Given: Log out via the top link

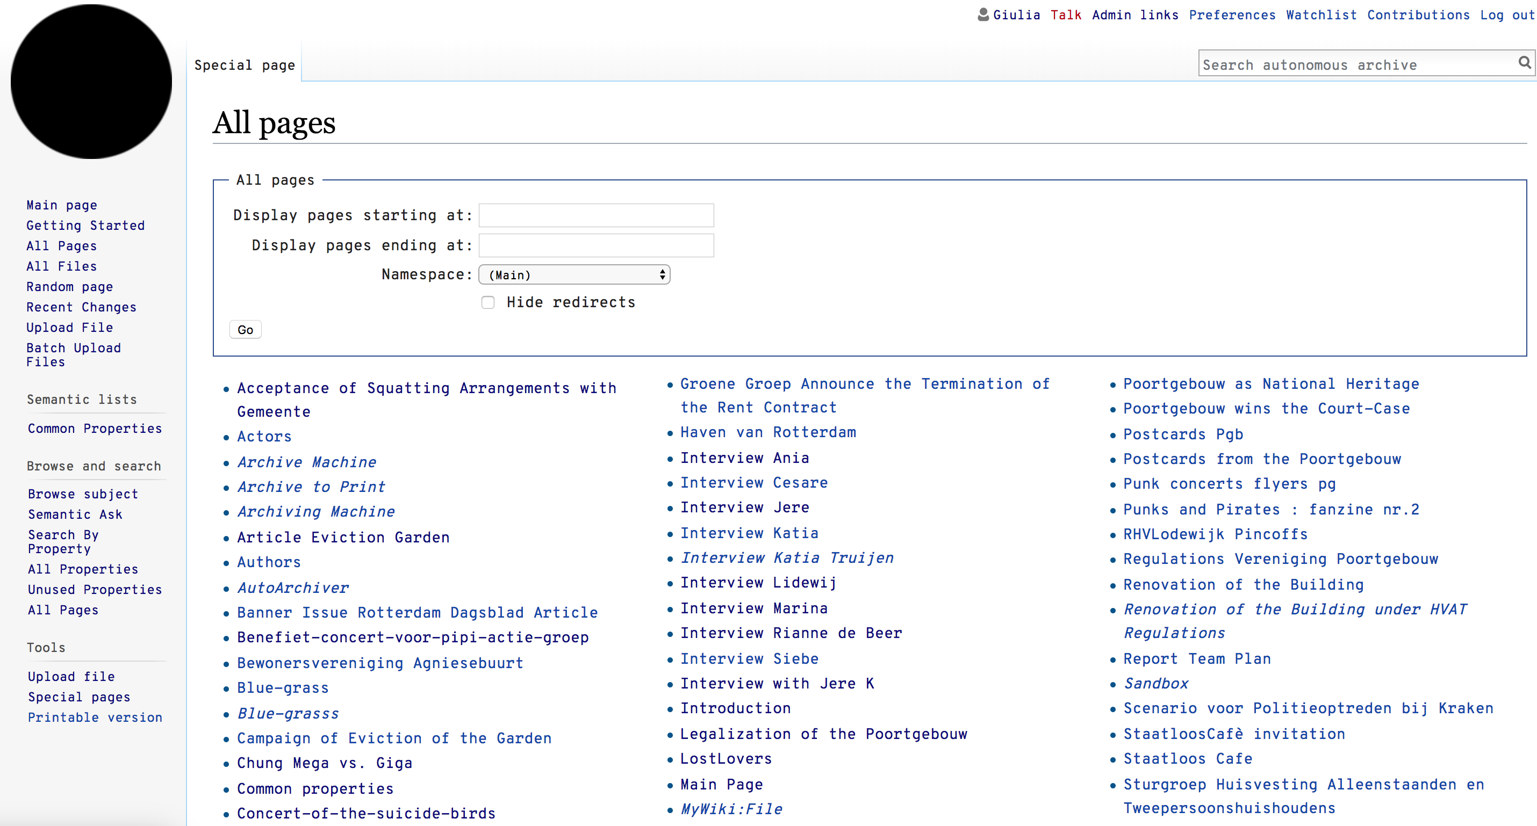Looking at the screenshot, I should 1506,15.
